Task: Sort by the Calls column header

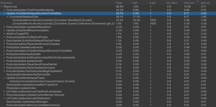Action: 157,3
